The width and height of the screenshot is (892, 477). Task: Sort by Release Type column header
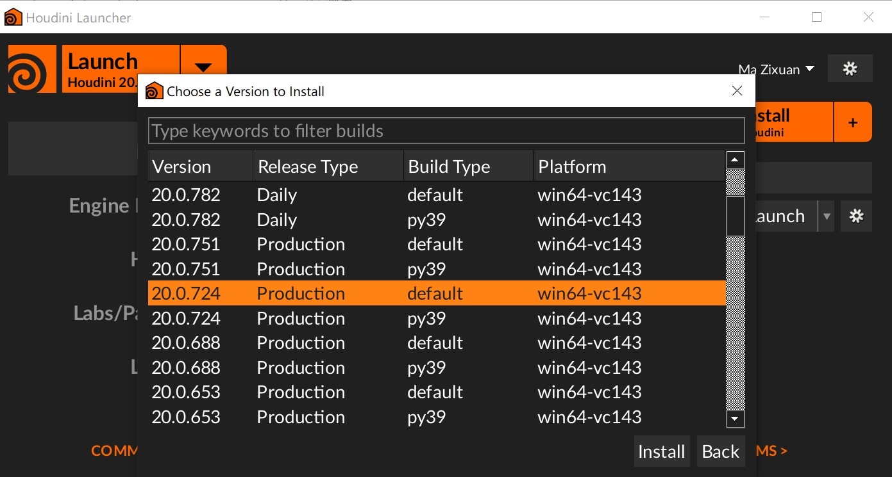[328, 166]
